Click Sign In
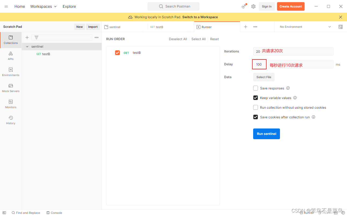 [x=267, y=6]
